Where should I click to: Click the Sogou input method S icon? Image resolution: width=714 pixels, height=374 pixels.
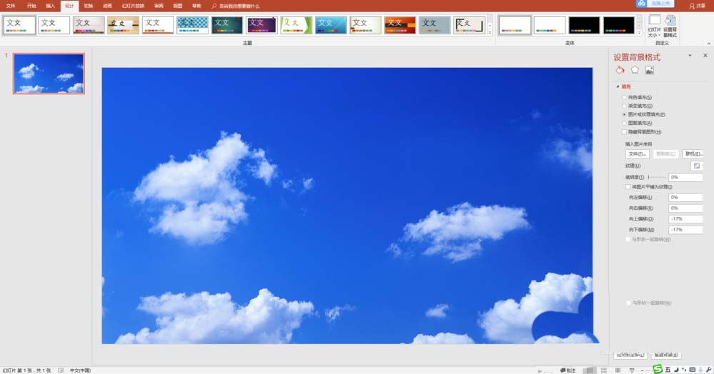tap(658, 369)
